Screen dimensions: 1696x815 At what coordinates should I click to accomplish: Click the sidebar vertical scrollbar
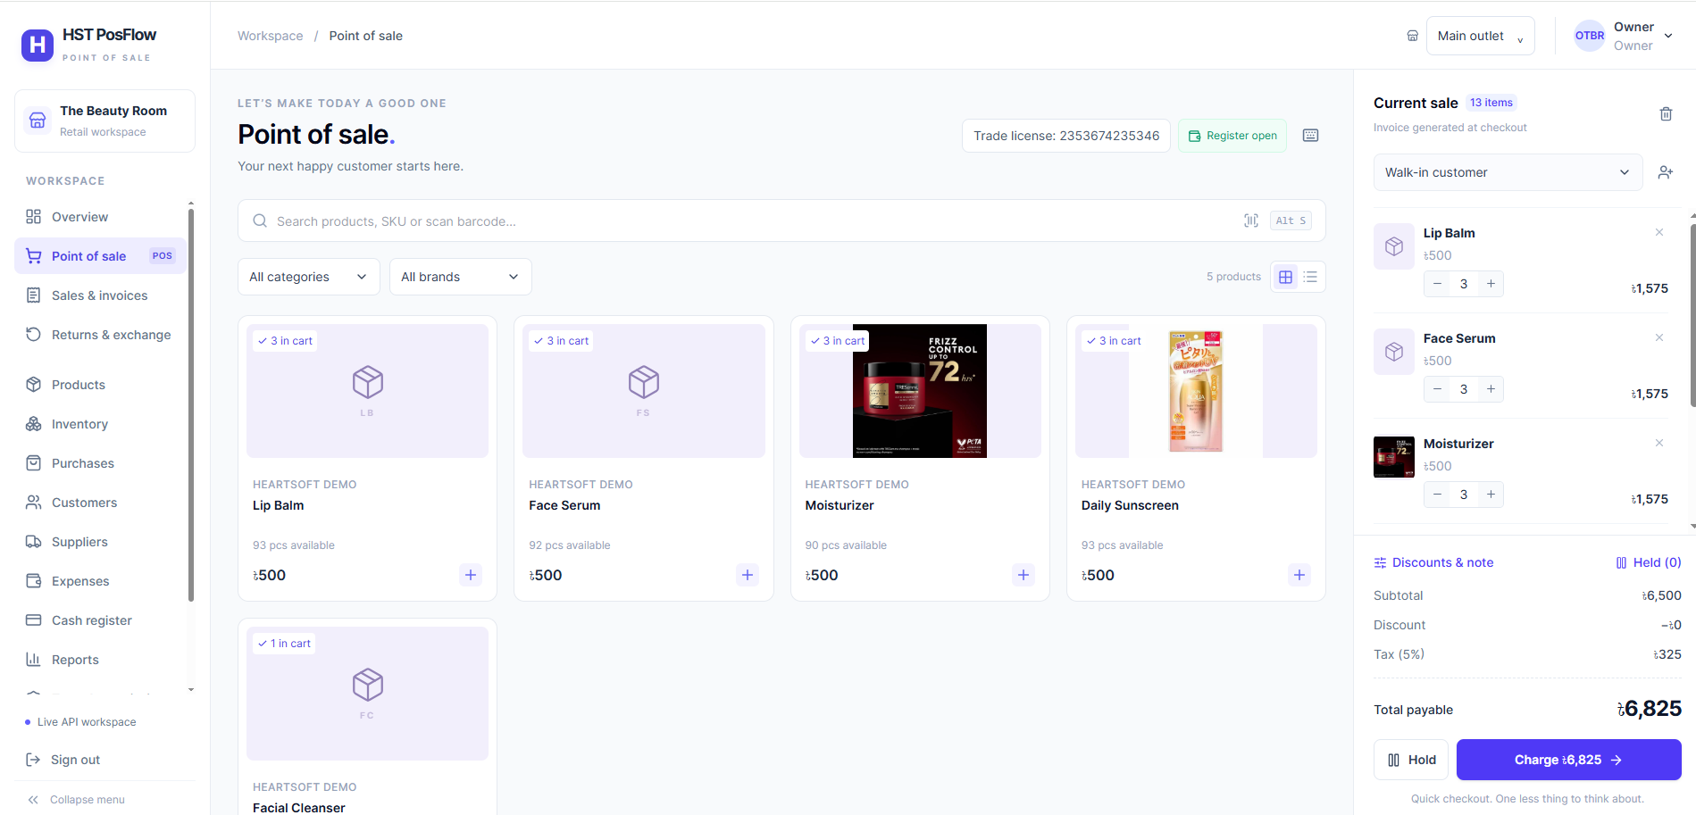(191, 403)
